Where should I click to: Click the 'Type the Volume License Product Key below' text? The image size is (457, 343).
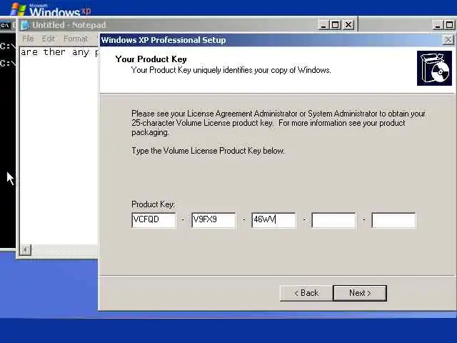coord(208,151)
